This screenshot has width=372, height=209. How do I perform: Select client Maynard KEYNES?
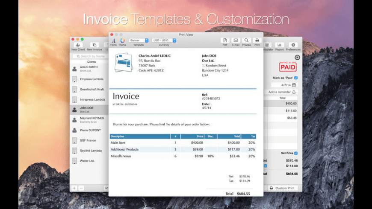pos(89,120)
